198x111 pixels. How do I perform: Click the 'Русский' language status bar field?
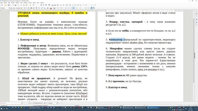121,105
